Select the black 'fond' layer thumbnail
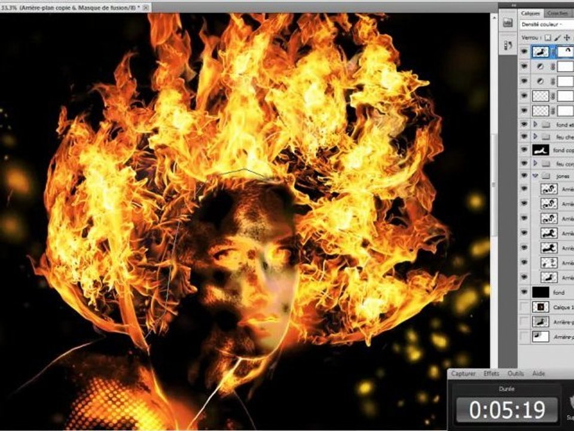 (x=541, y=292)
